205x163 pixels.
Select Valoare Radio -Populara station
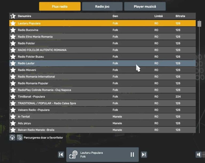[34, 110]
